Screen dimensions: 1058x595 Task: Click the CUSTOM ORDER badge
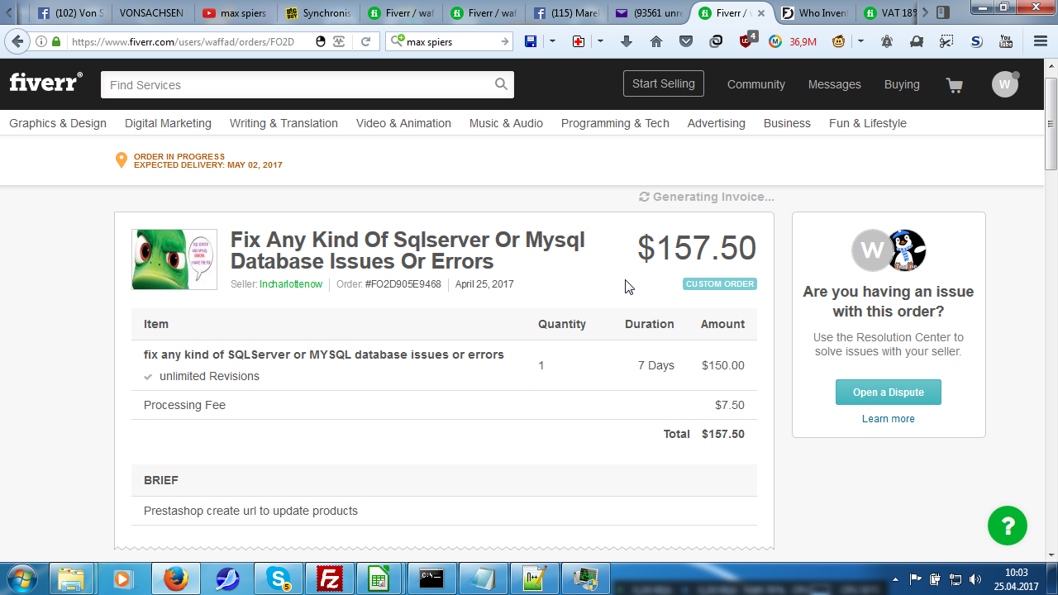click(720, 284)
